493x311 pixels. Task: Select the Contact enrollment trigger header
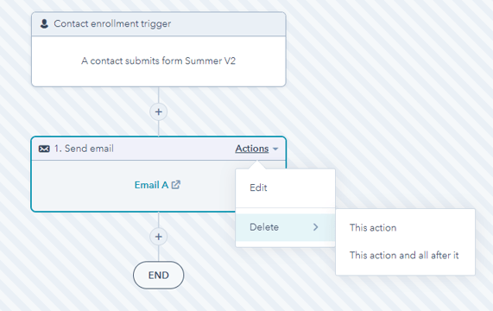159,24
